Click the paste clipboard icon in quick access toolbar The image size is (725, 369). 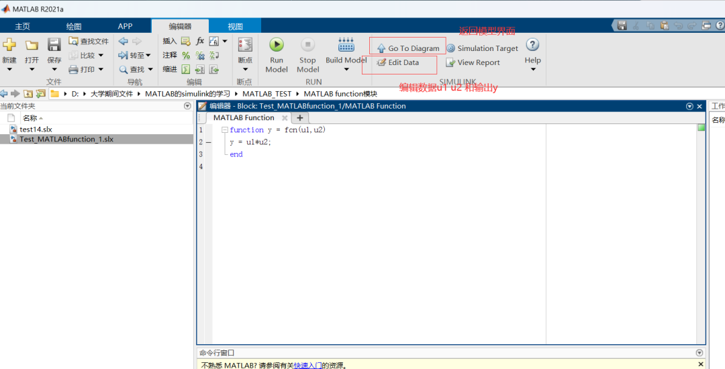click(665, 26)
